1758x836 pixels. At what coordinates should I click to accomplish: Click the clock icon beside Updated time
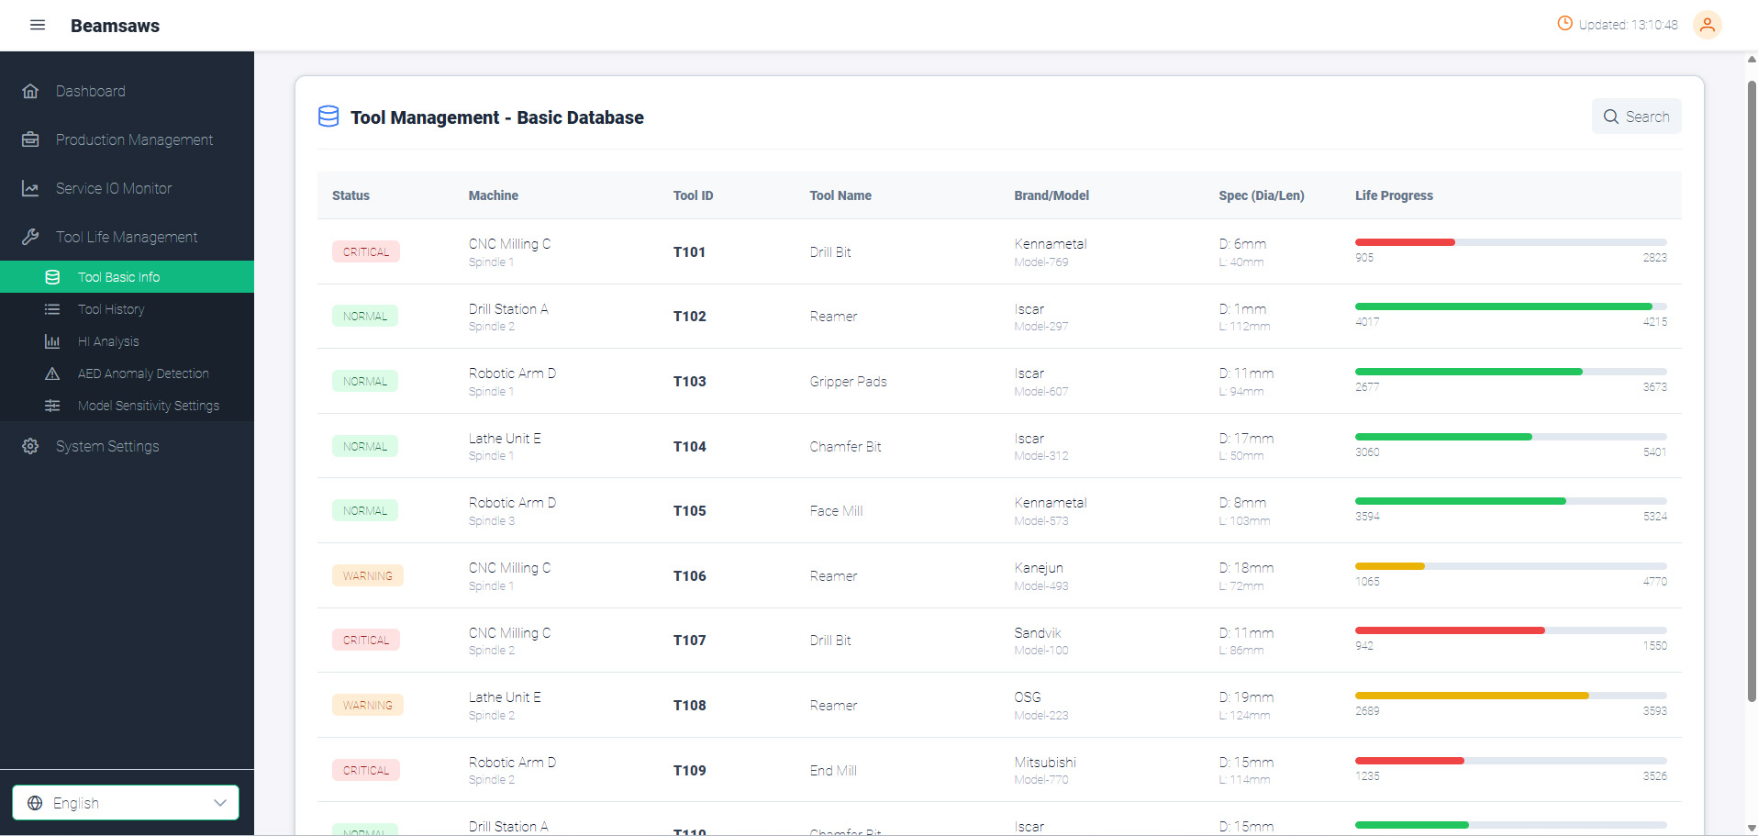[x=1564, y=24]
